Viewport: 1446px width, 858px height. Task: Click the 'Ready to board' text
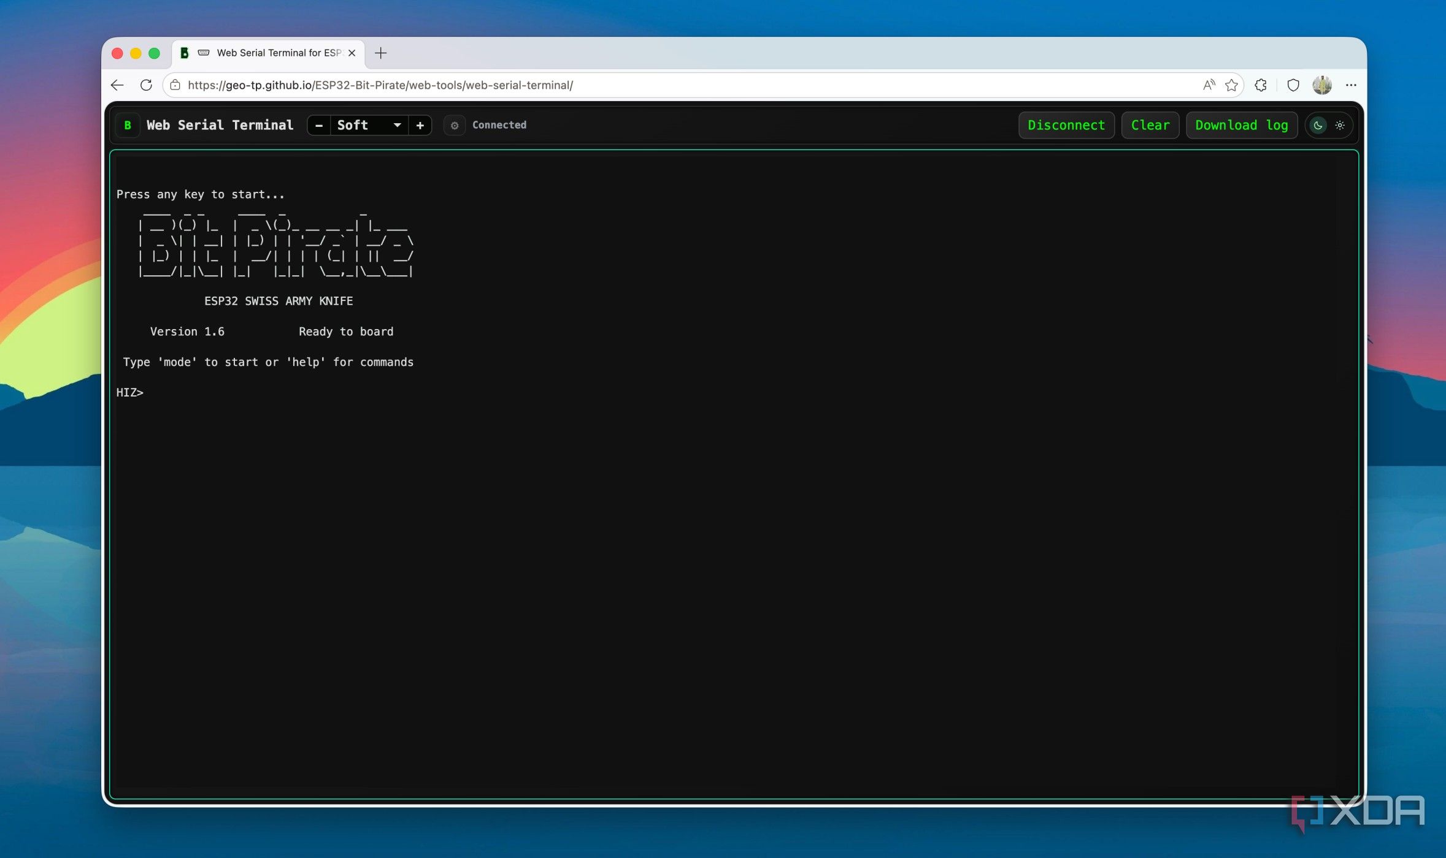click(x=346, y=332)
